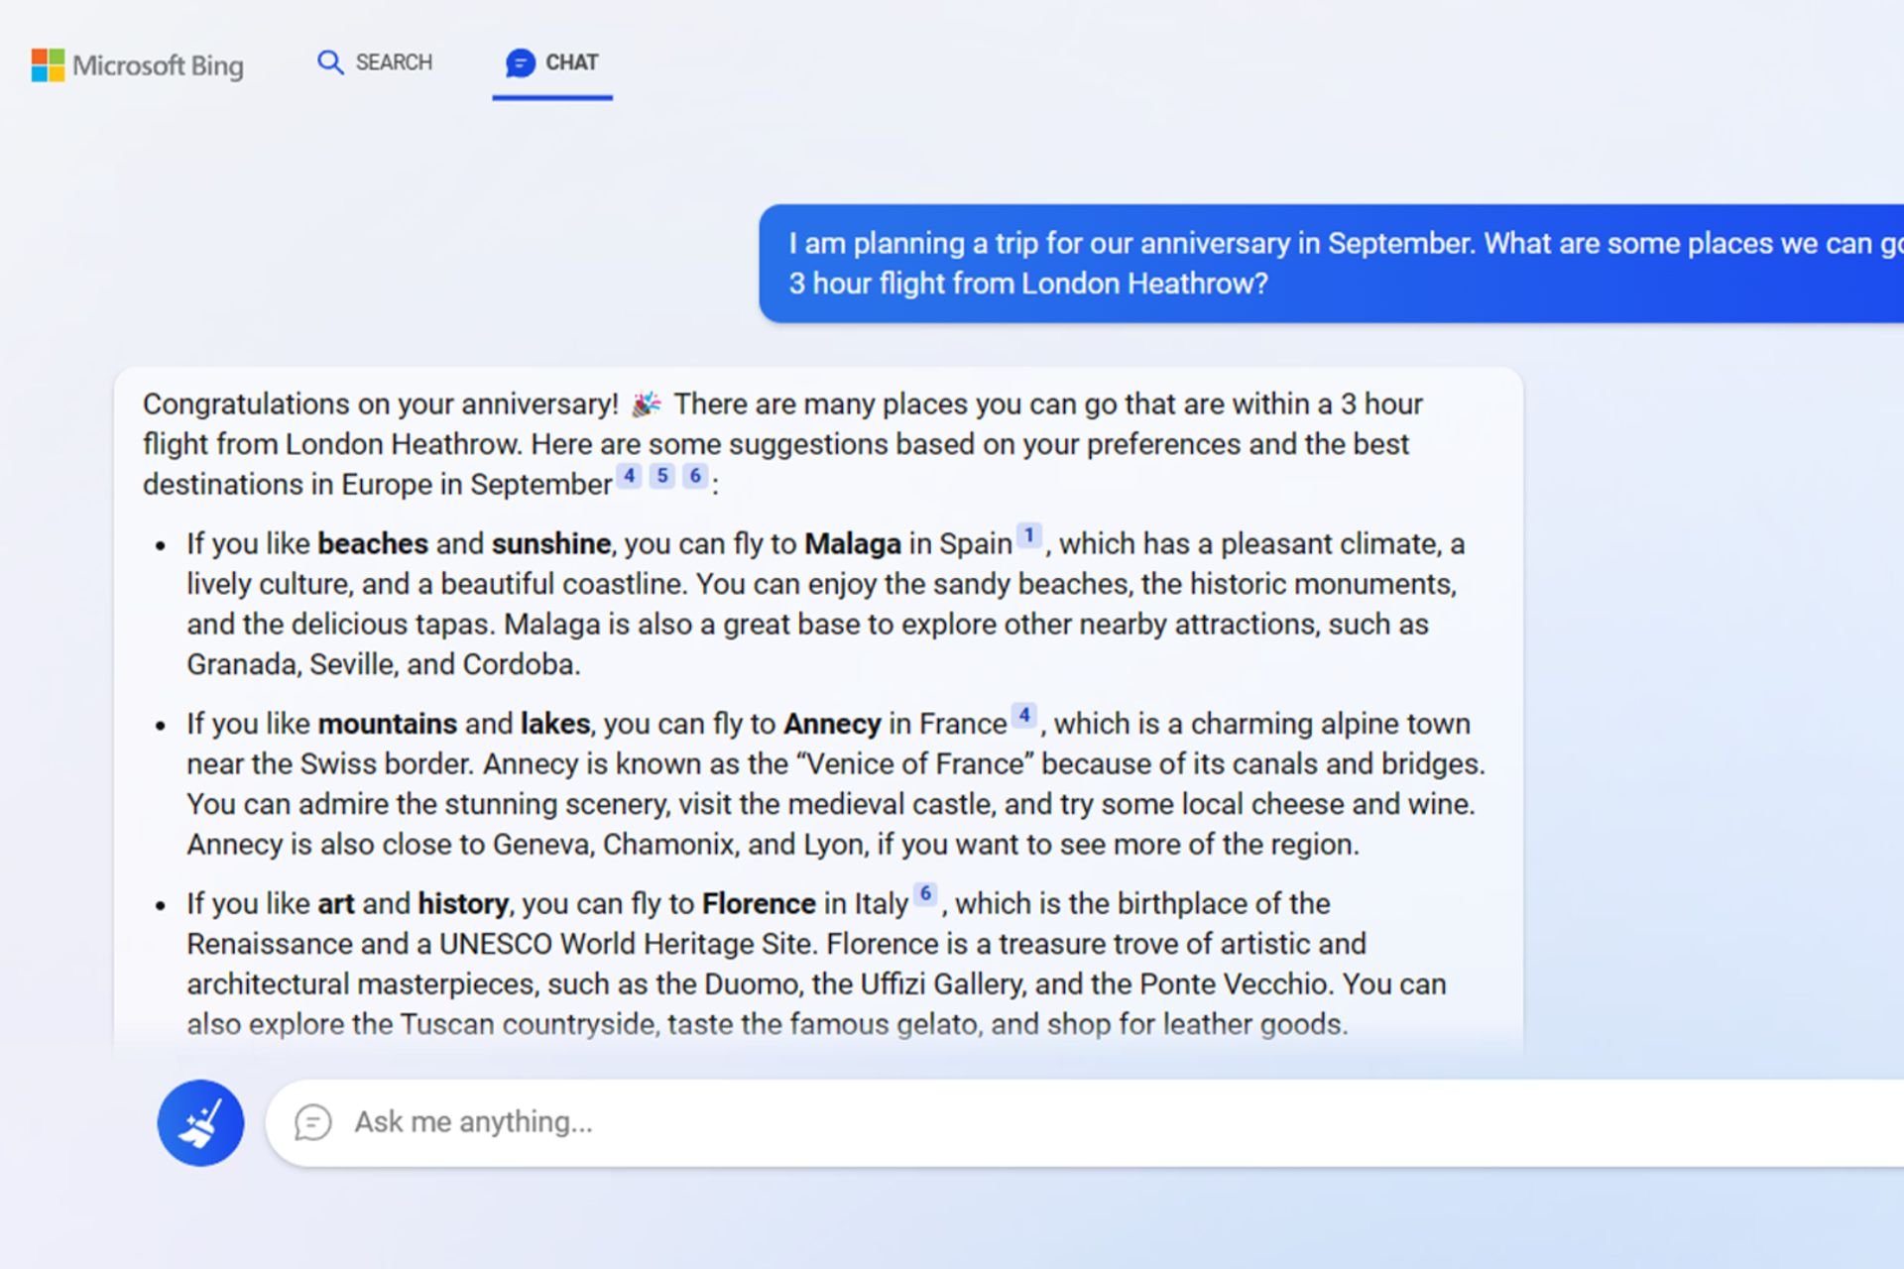
Task: Click the Bing Chat broom/clear icon
Action: click(x=197, y=1120)
